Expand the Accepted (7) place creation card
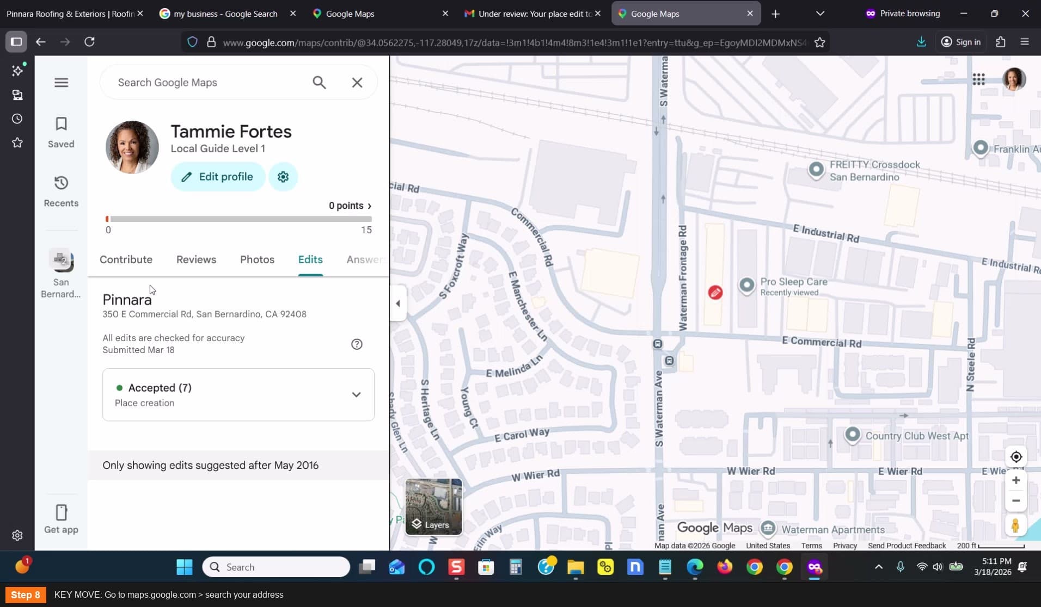1041x607 pixels. (x=238, y=395)
